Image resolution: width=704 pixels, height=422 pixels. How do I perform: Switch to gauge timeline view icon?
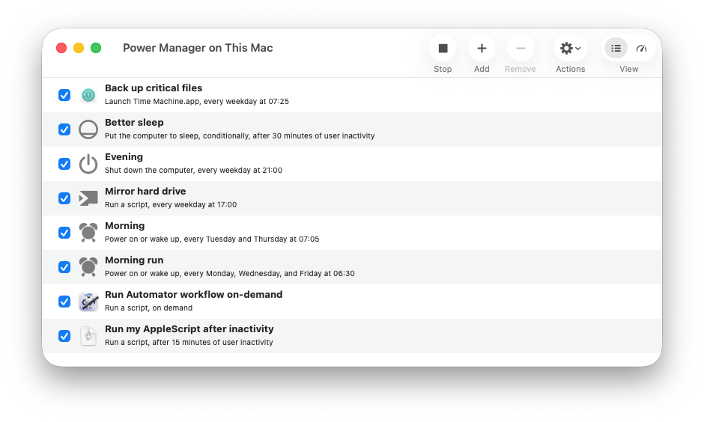pos(641,49)
